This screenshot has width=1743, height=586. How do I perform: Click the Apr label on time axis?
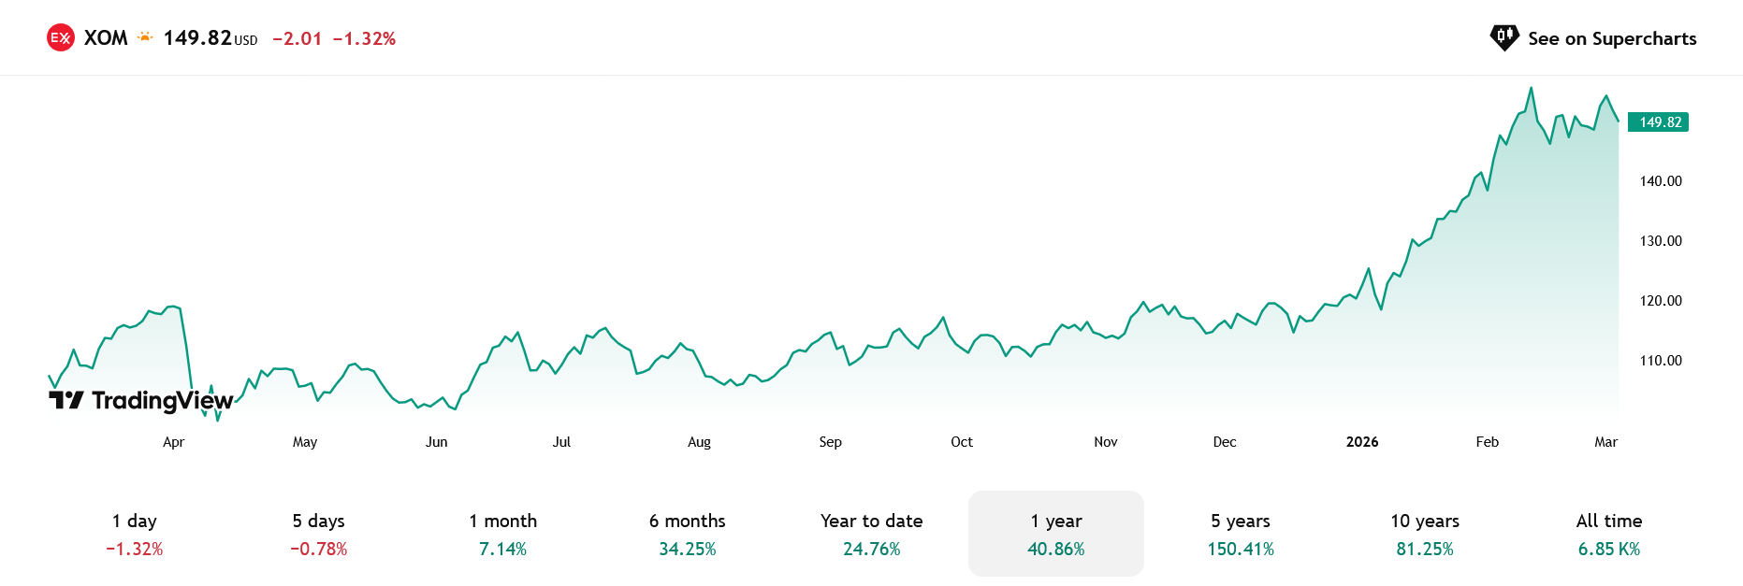pos(173,442)
